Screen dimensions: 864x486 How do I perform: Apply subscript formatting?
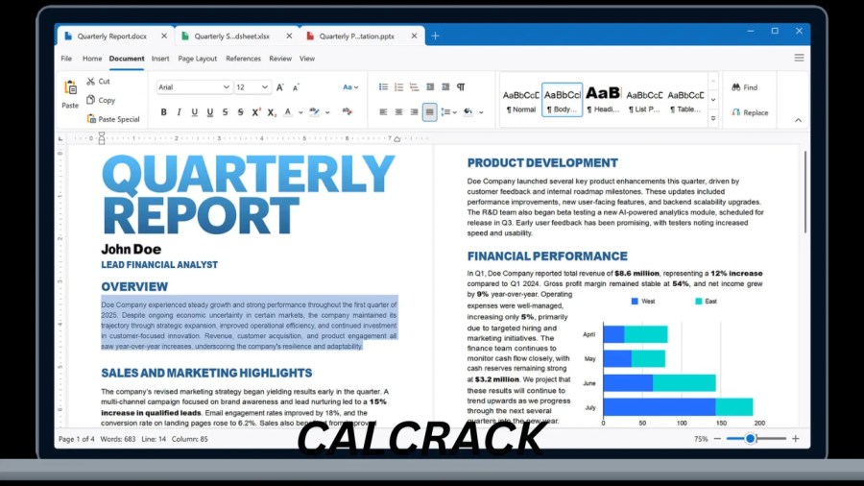click(x=271, y=111)
